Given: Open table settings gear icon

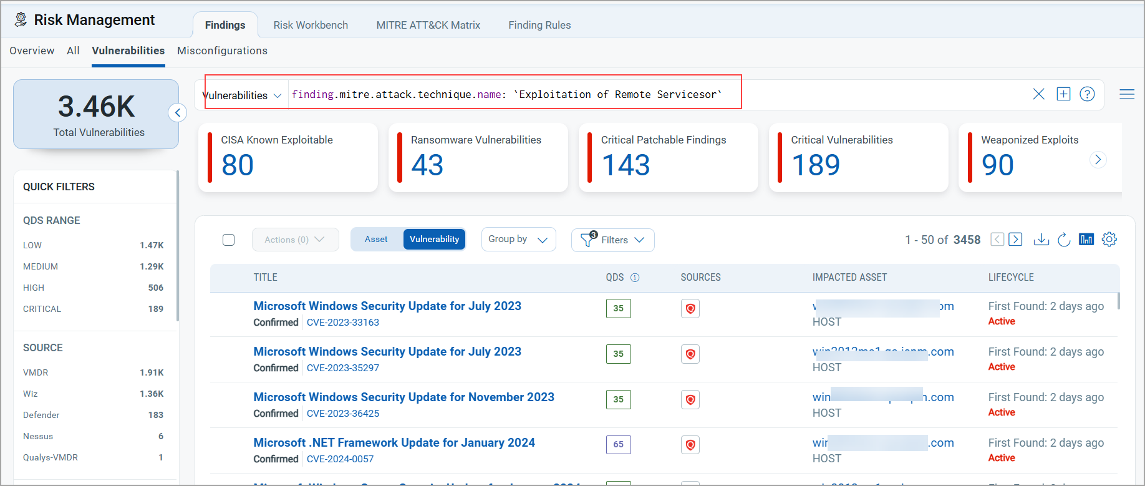Looking at the screenshot, I should point(1109,240).
